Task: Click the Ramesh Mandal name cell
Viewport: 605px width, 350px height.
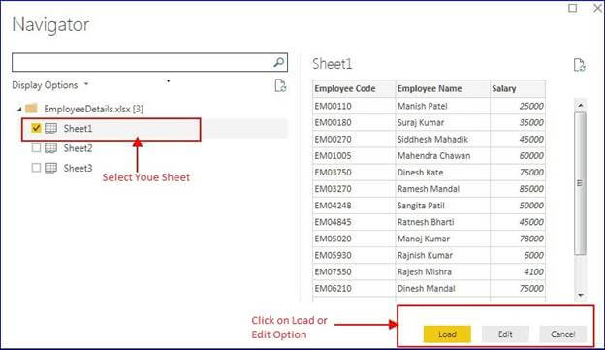Action: click(x=442, y=189)
